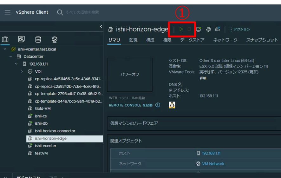Open the 構成 configure tab

[x=150, y=40]
